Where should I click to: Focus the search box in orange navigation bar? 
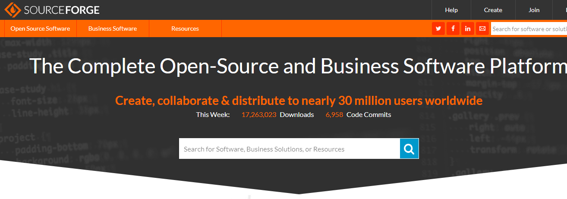[529, 29]
